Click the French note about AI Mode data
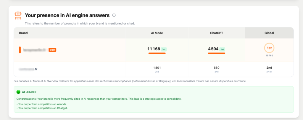This screenshot has height=120, width=303. pos(130,81)
